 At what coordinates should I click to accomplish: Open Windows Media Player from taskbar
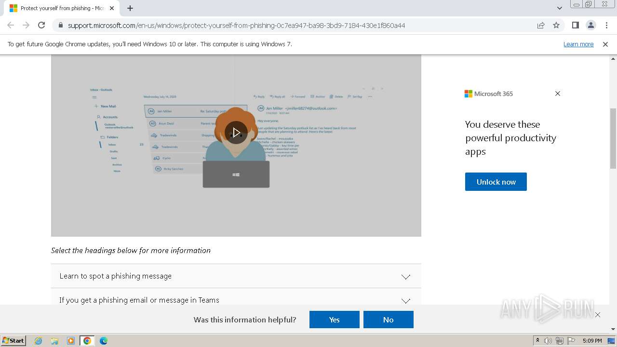(71, 341)
